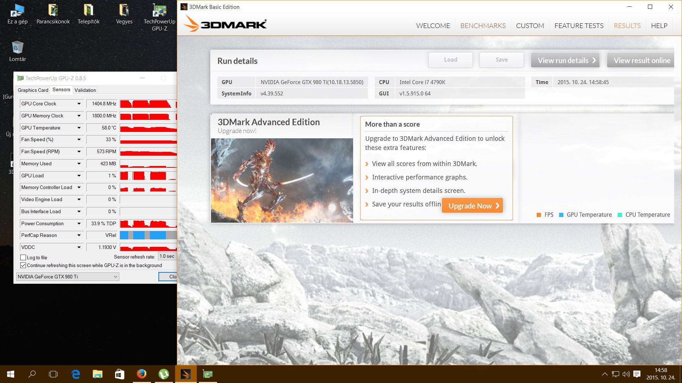Click the PerfCap Reason graph bar

[x=148, y=235]
